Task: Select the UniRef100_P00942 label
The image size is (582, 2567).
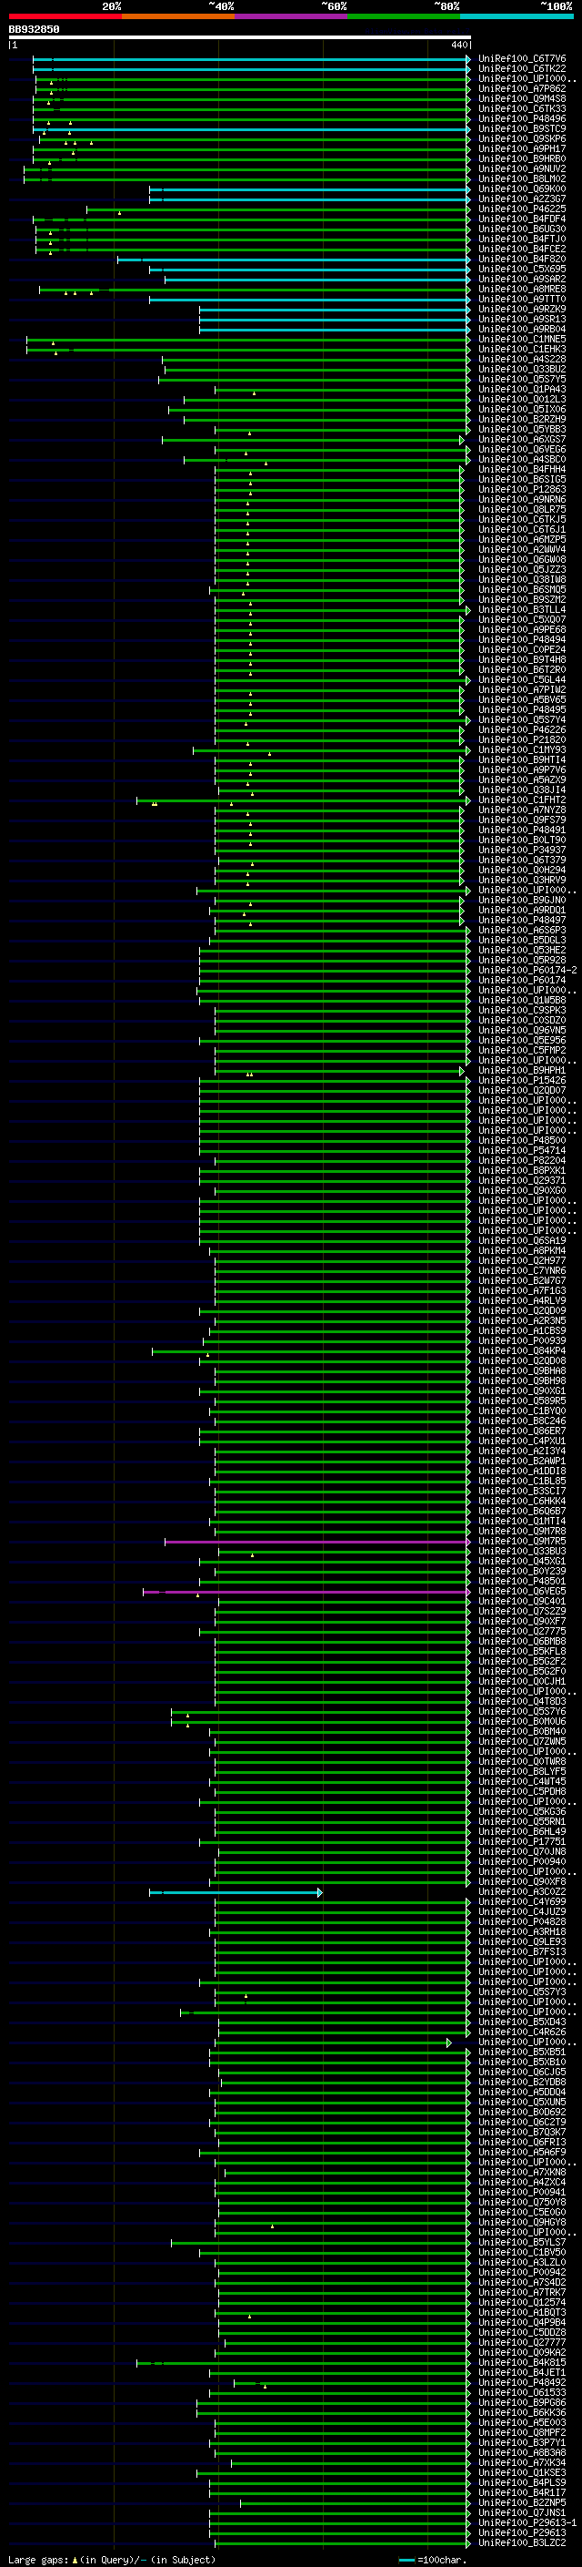Action: coord(521,2273)
